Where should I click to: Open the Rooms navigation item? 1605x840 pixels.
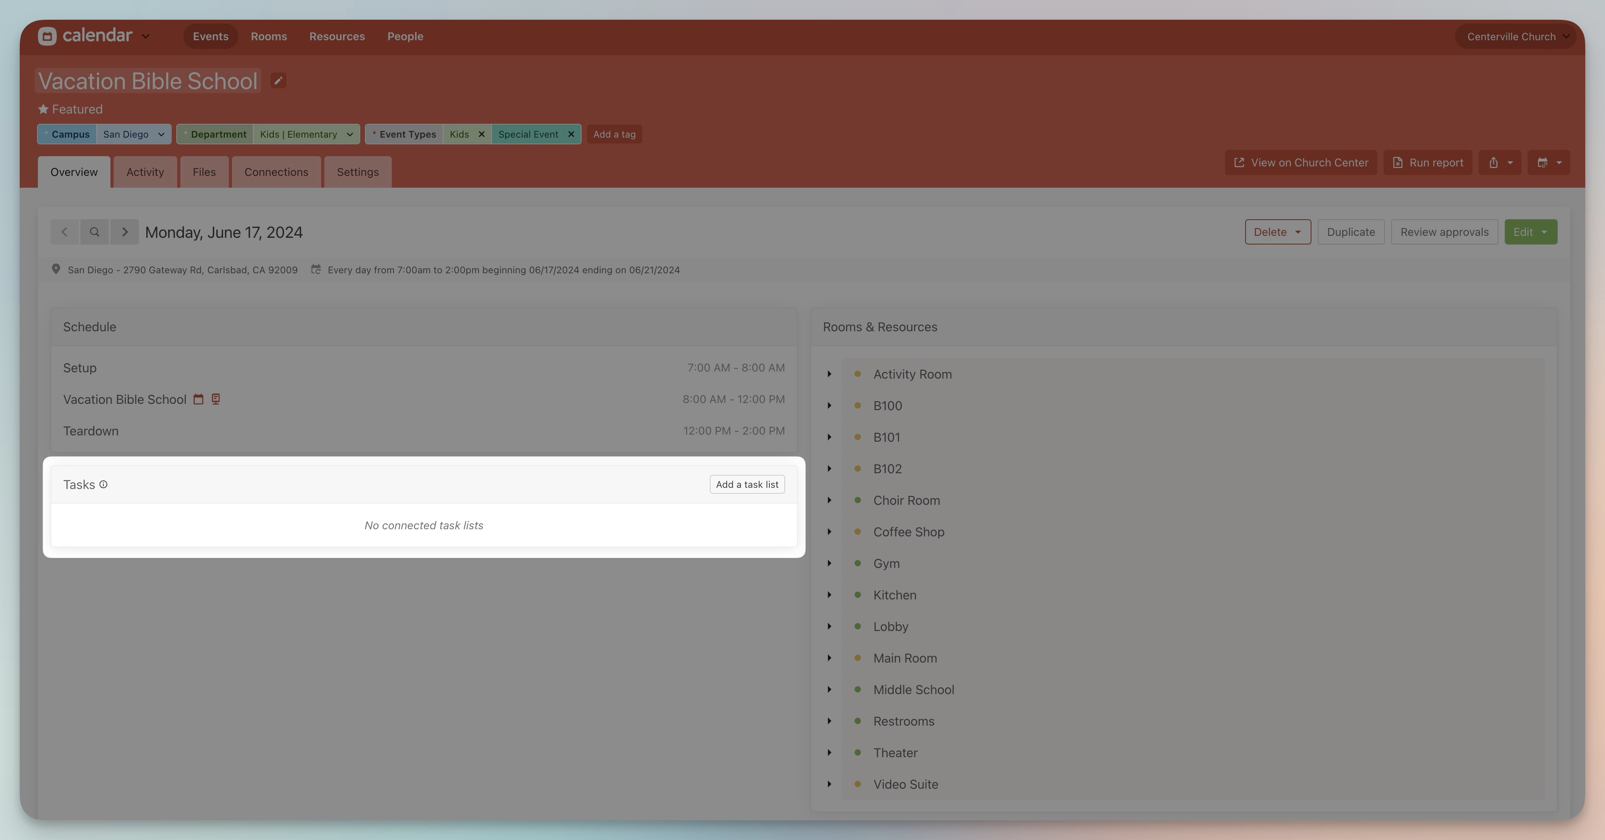click(x=269, y=36)
